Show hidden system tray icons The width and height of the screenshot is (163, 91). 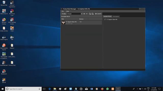pos(138,89)
